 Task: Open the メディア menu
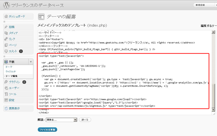[13, 33]
